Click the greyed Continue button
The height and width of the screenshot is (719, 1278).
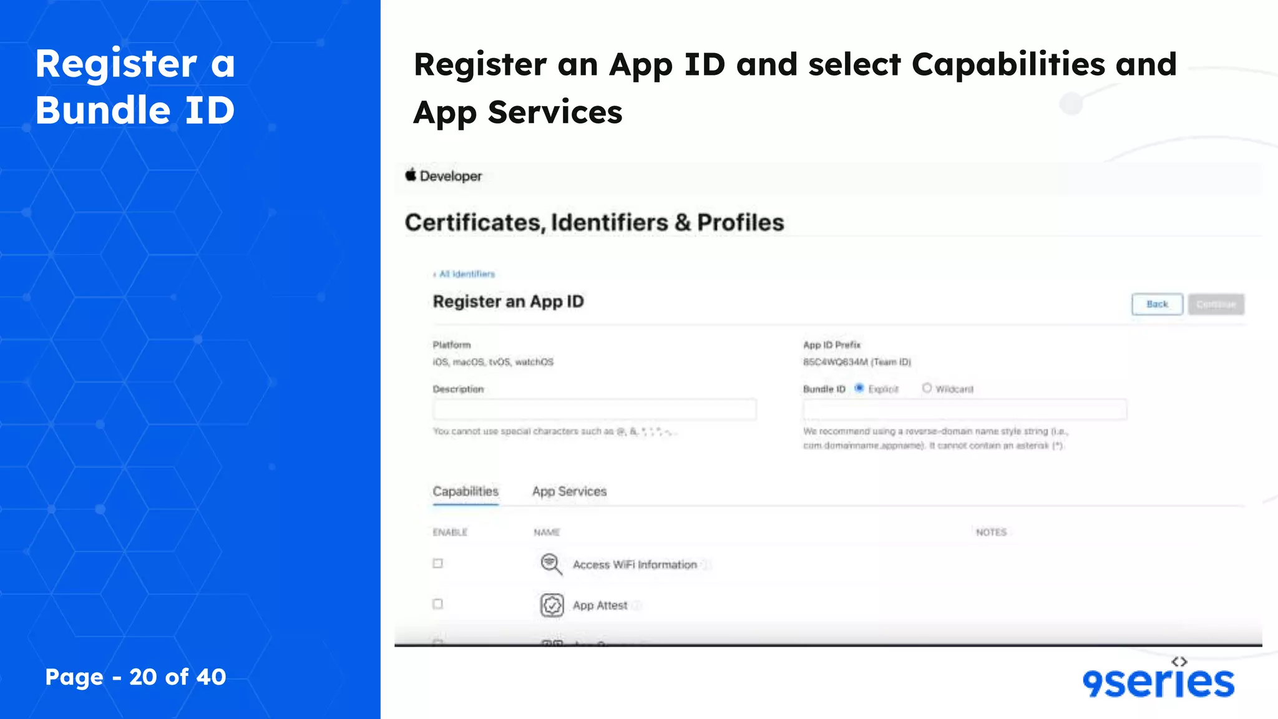(1216, 305)
